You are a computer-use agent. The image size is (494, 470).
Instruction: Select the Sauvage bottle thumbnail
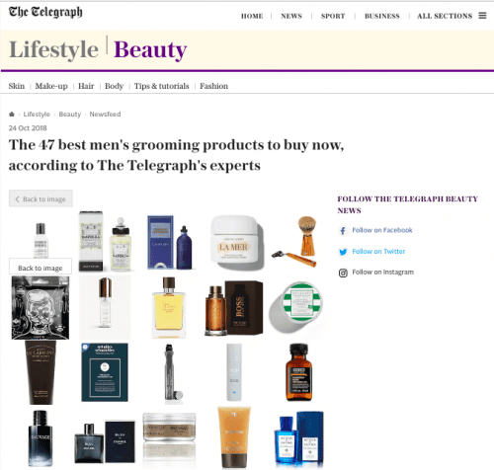point(41,437)
